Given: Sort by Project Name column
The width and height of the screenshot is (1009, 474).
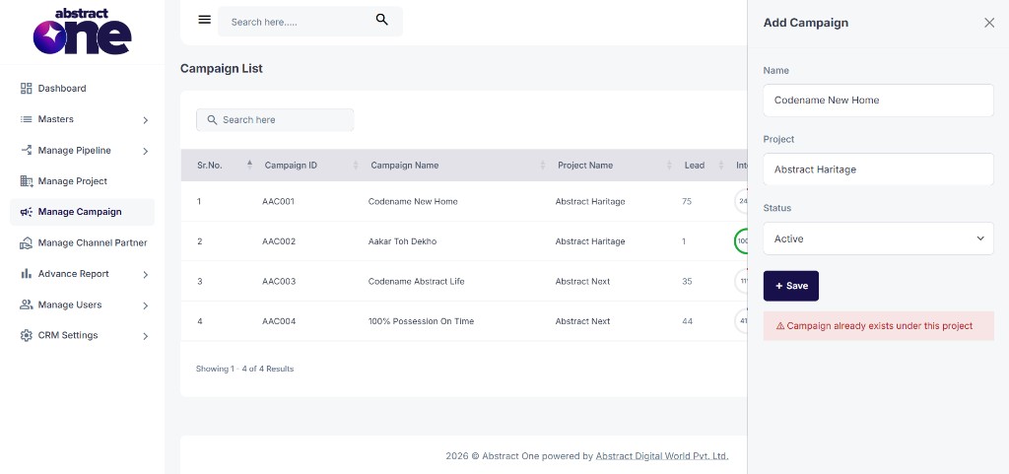Looking at the screenshot, I should (x=669, y=166).
